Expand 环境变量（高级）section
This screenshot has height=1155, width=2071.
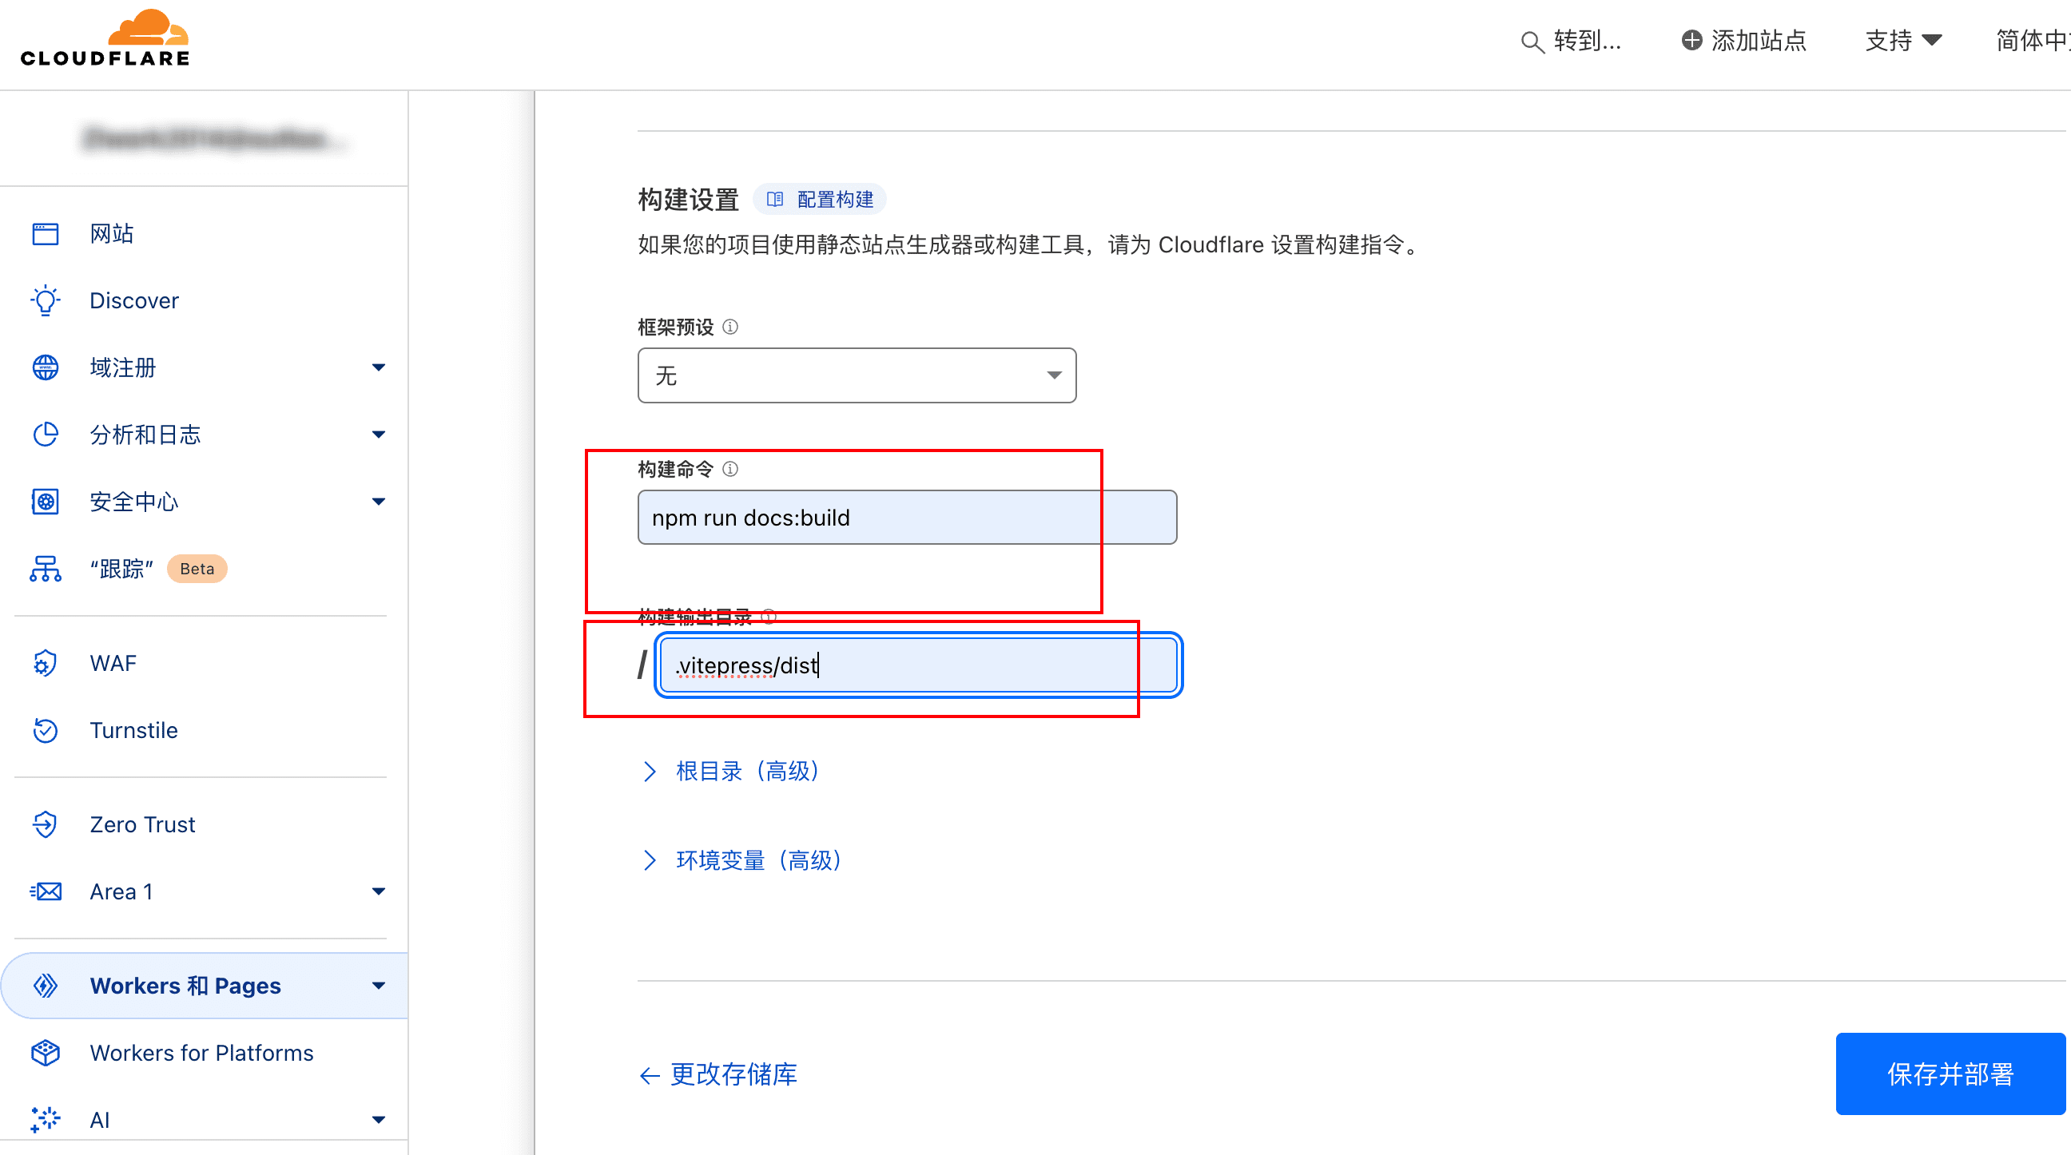pos(757,859)
